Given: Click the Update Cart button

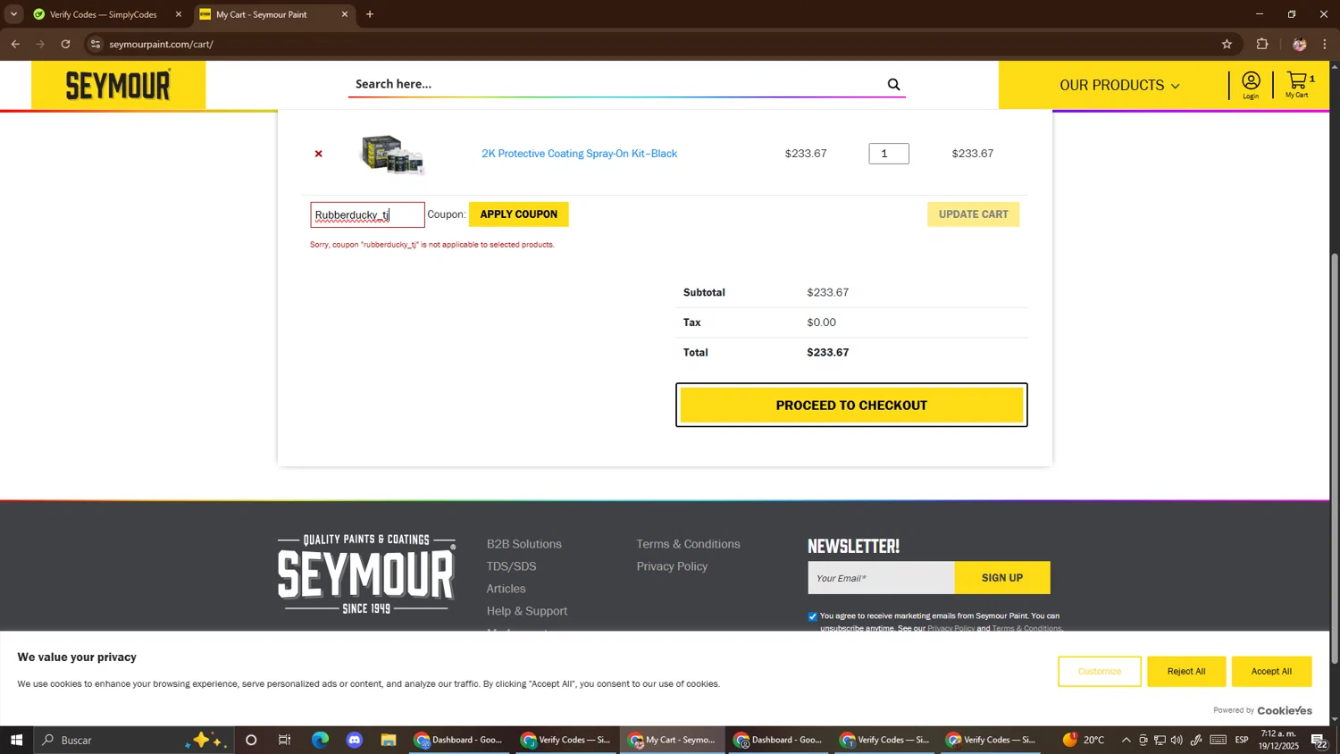Looking at the screenshot, I should coord(973,214).
